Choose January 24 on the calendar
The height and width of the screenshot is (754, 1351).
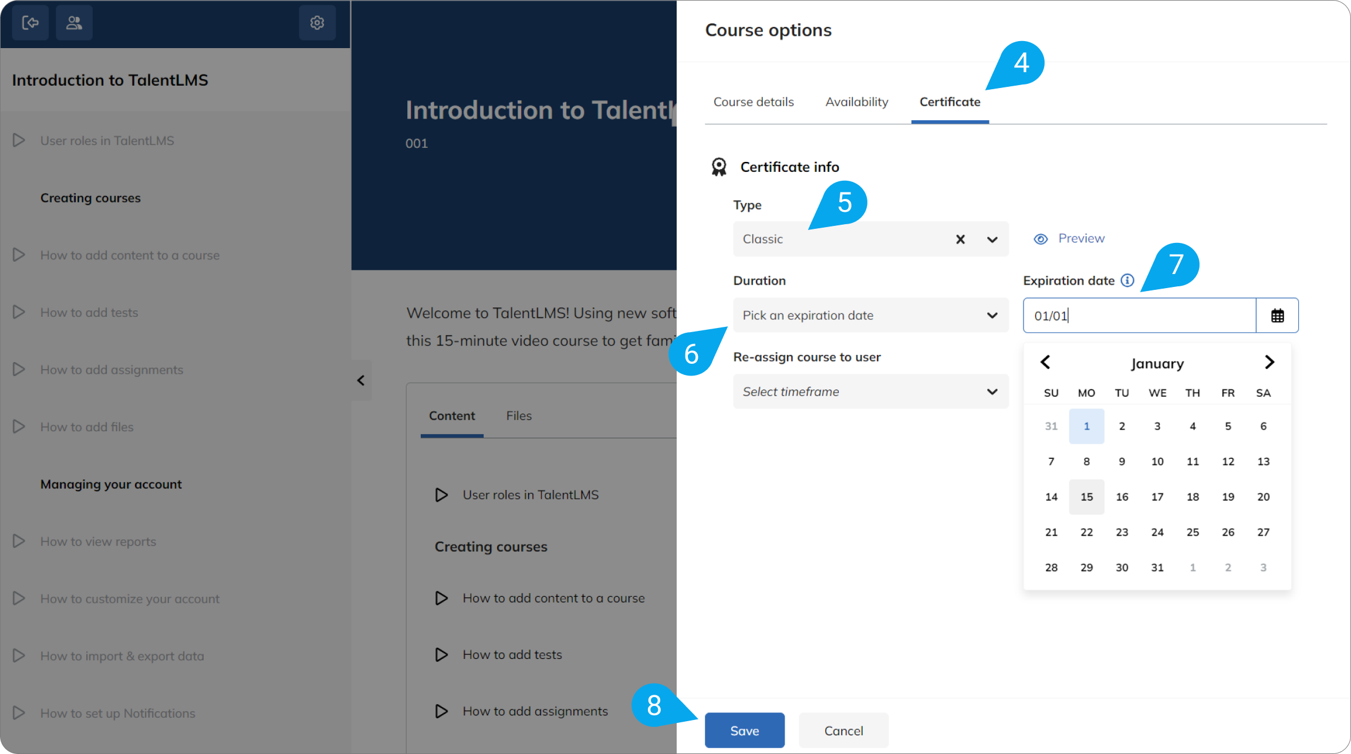1157,532
